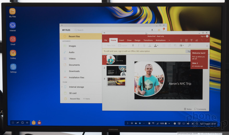Switch to My Files in taskbar

34,123
